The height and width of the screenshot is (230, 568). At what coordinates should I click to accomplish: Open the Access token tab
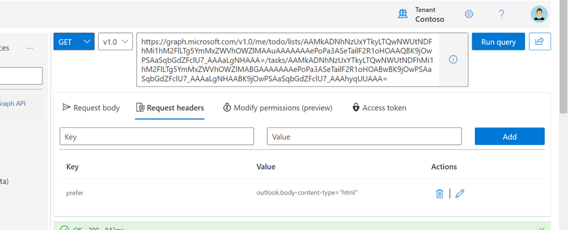[x=379, y=108]
